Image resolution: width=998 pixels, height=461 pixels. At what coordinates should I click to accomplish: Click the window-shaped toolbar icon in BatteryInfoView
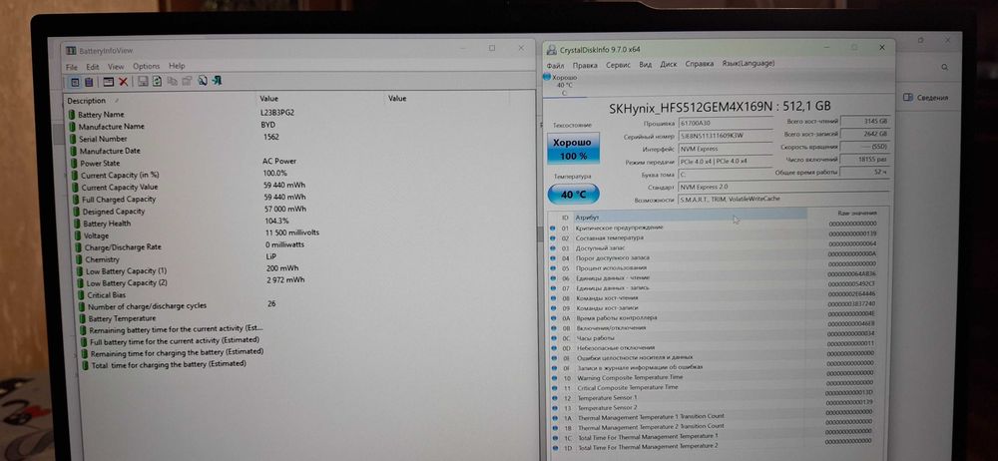pos(108,82)
